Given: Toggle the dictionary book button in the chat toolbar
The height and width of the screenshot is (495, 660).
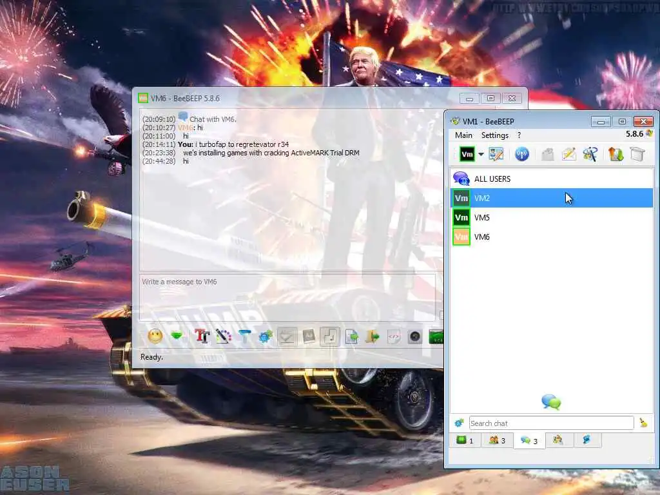Looking at the screenshot, I should (309, 336).
